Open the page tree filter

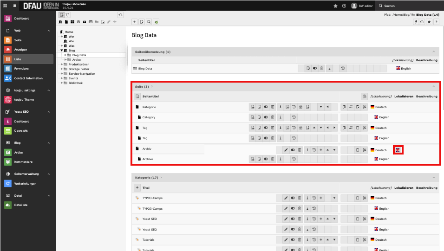pyautogui.click(x=68, y=15)
